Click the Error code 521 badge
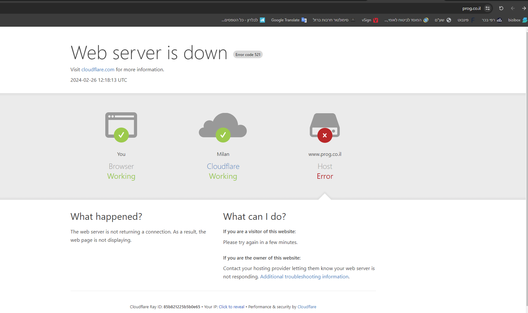The width and height of the screenshot is (528, 313). click(x=248, y=55)
